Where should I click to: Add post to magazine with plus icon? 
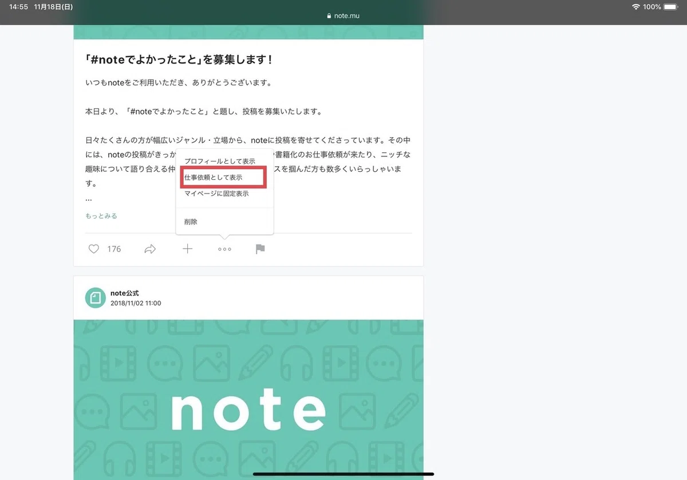pos(187,249)
